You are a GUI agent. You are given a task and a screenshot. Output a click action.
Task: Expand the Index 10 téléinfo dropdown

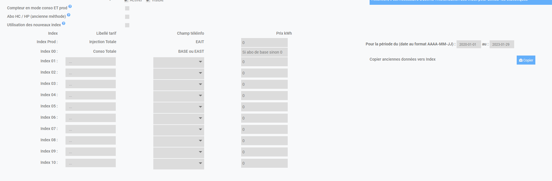coord(178,164)
